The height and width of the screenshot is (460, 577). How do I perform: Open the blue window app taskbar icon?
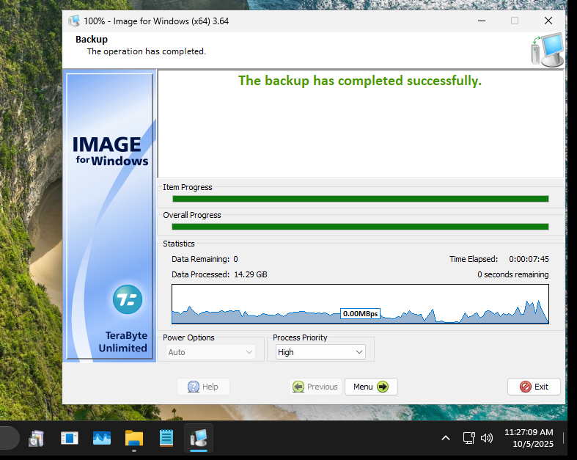pos(70,438)
